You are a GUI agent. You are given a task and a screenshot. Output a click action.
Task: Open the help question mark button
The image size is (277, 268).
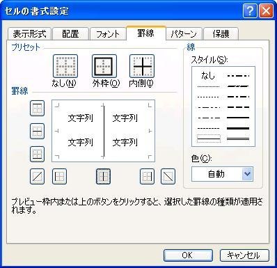(x=250, y=11)
